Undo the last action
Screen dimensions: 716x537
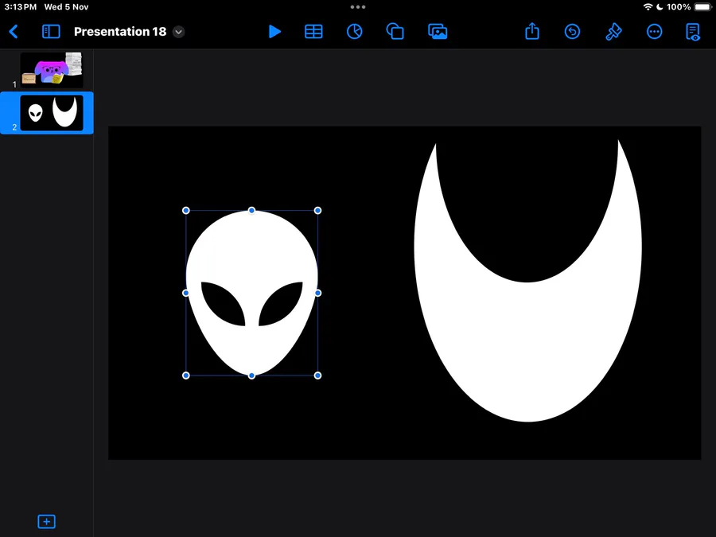point(572,32)
